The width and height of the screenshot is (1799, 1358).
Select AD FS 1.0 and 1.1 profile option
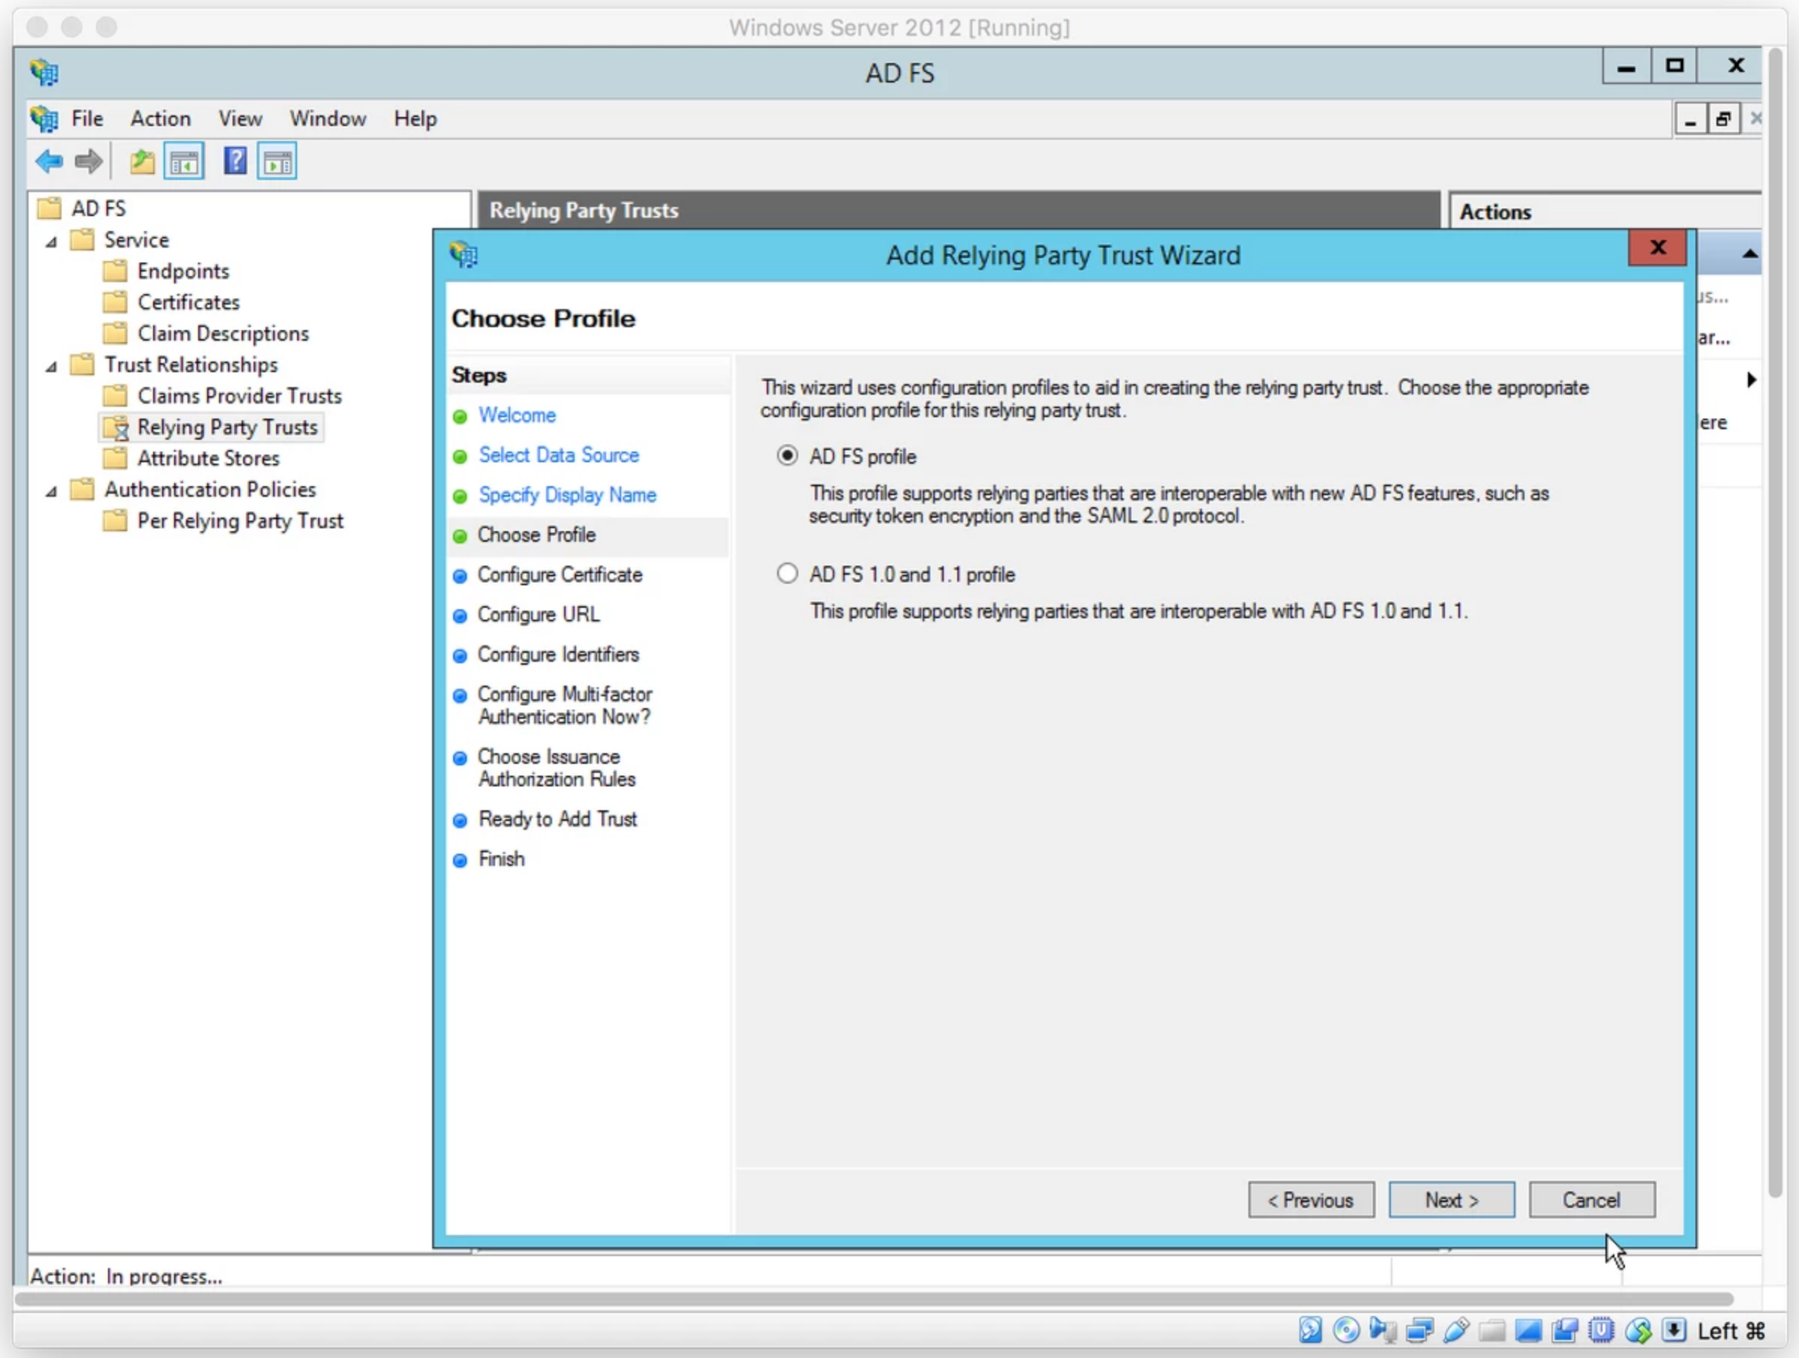point(786,573)
